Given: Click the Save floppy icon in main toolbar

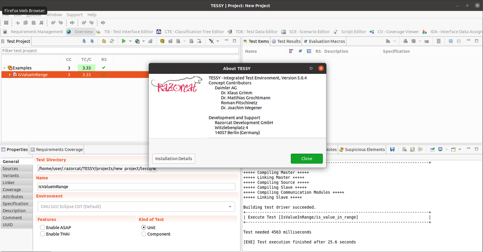Looking at the screenshot, I should coord(6,23).
